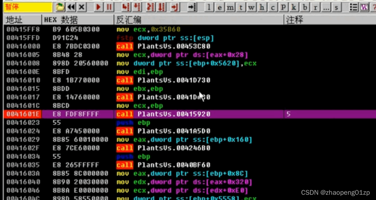Open the Threads window with the t button

(241, 8)
